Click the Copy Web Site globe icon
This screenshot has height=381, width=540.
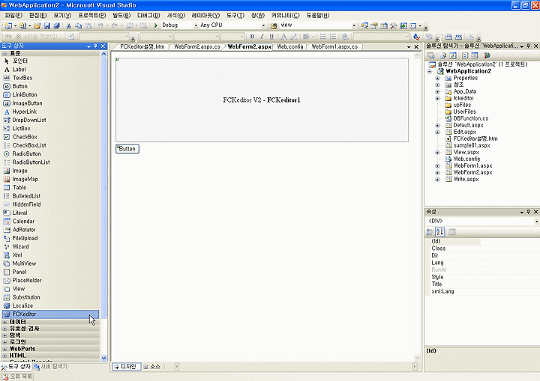pos(487,55)
